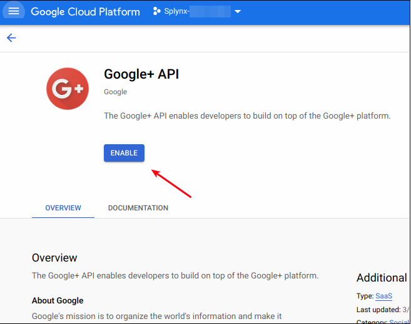Open the DOCUMENTATION tab
Image resolution: width=411 pixels, height=324 pixels.
138,208
